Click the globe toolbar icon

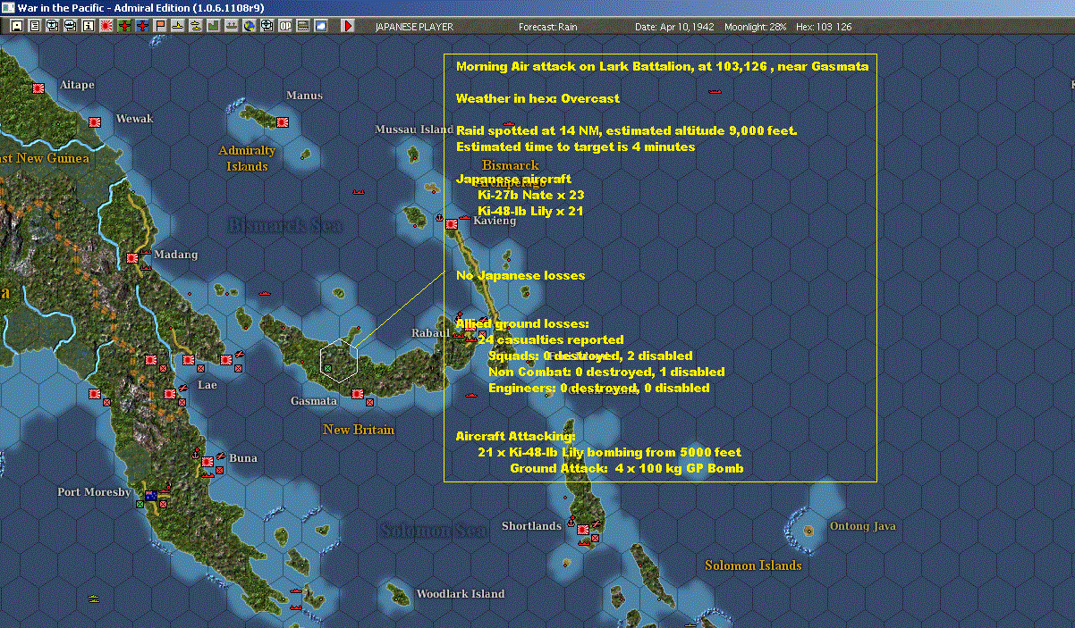pyautogui.click(x=250, y=26)
